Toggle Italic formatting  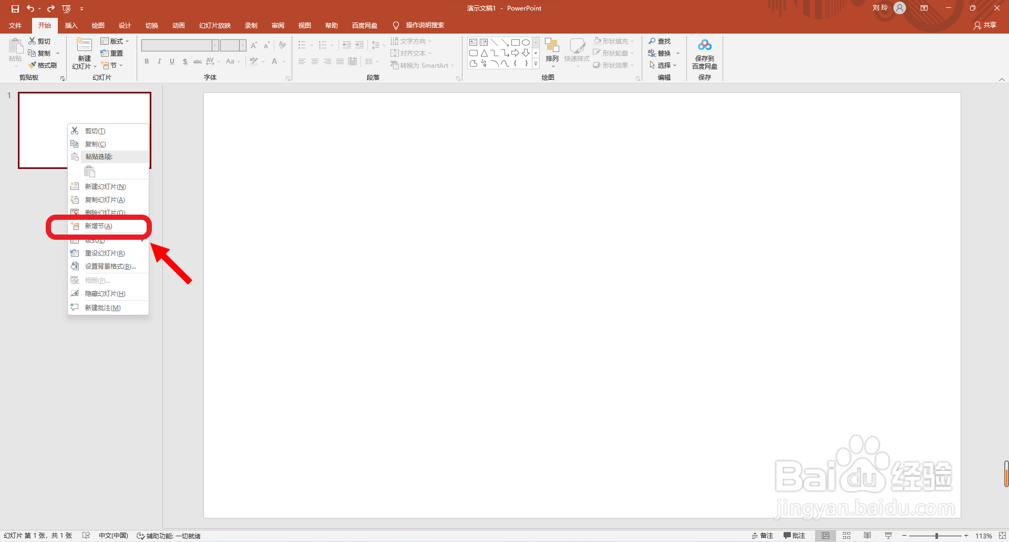[x=159, y=61]
